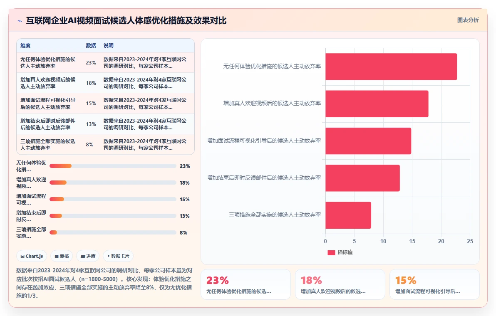
Task: Select table row 增加真人欢迎视频后的候选人主动放弃率
Action: point(105,83)
